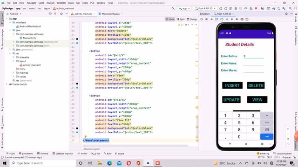Tap the blue next key on keypad
Image resolution: width=298 pixels, height=167 pixels.
[267, 136]
